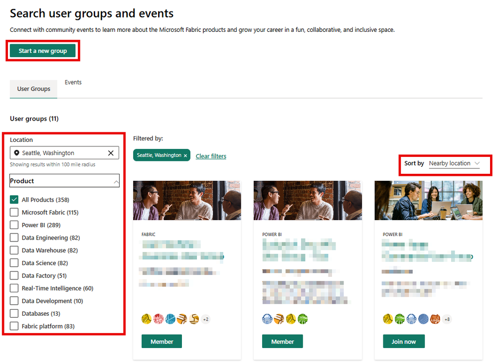Image resolution: width=498 pixels, height=363 pixels.
Task: Check the Power BI filter
Action: pyautogui.click(x=14, y=225)
